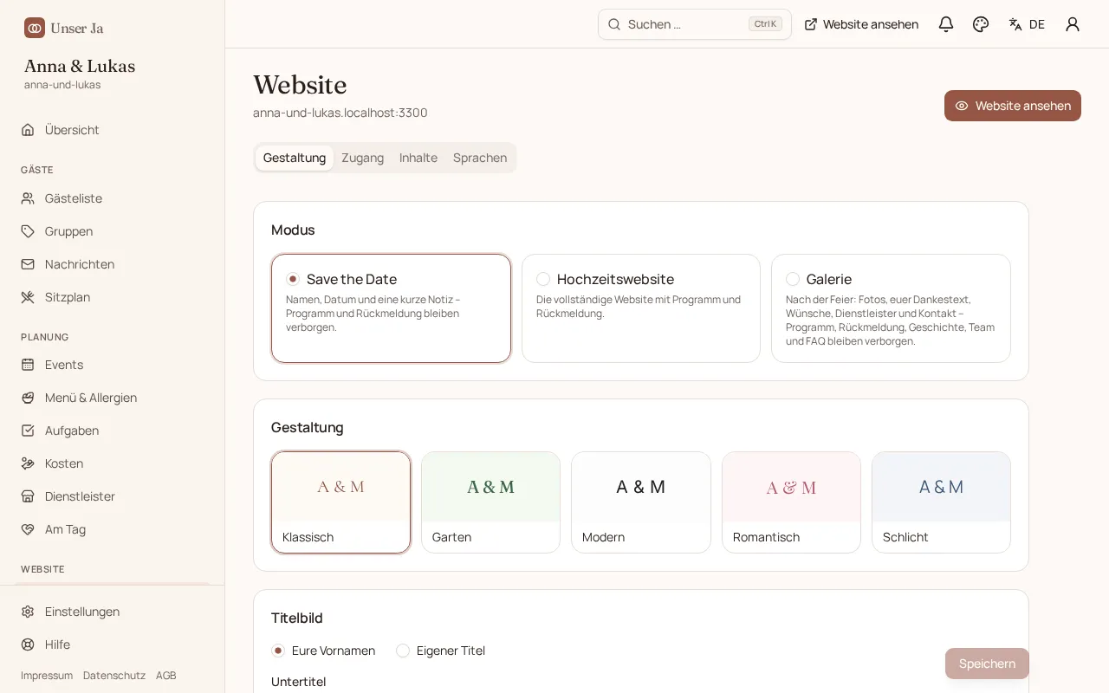This screenshot has width=1109, height=693.
Task: Click the Am Tag heart icon
Action: coord(28,529)
